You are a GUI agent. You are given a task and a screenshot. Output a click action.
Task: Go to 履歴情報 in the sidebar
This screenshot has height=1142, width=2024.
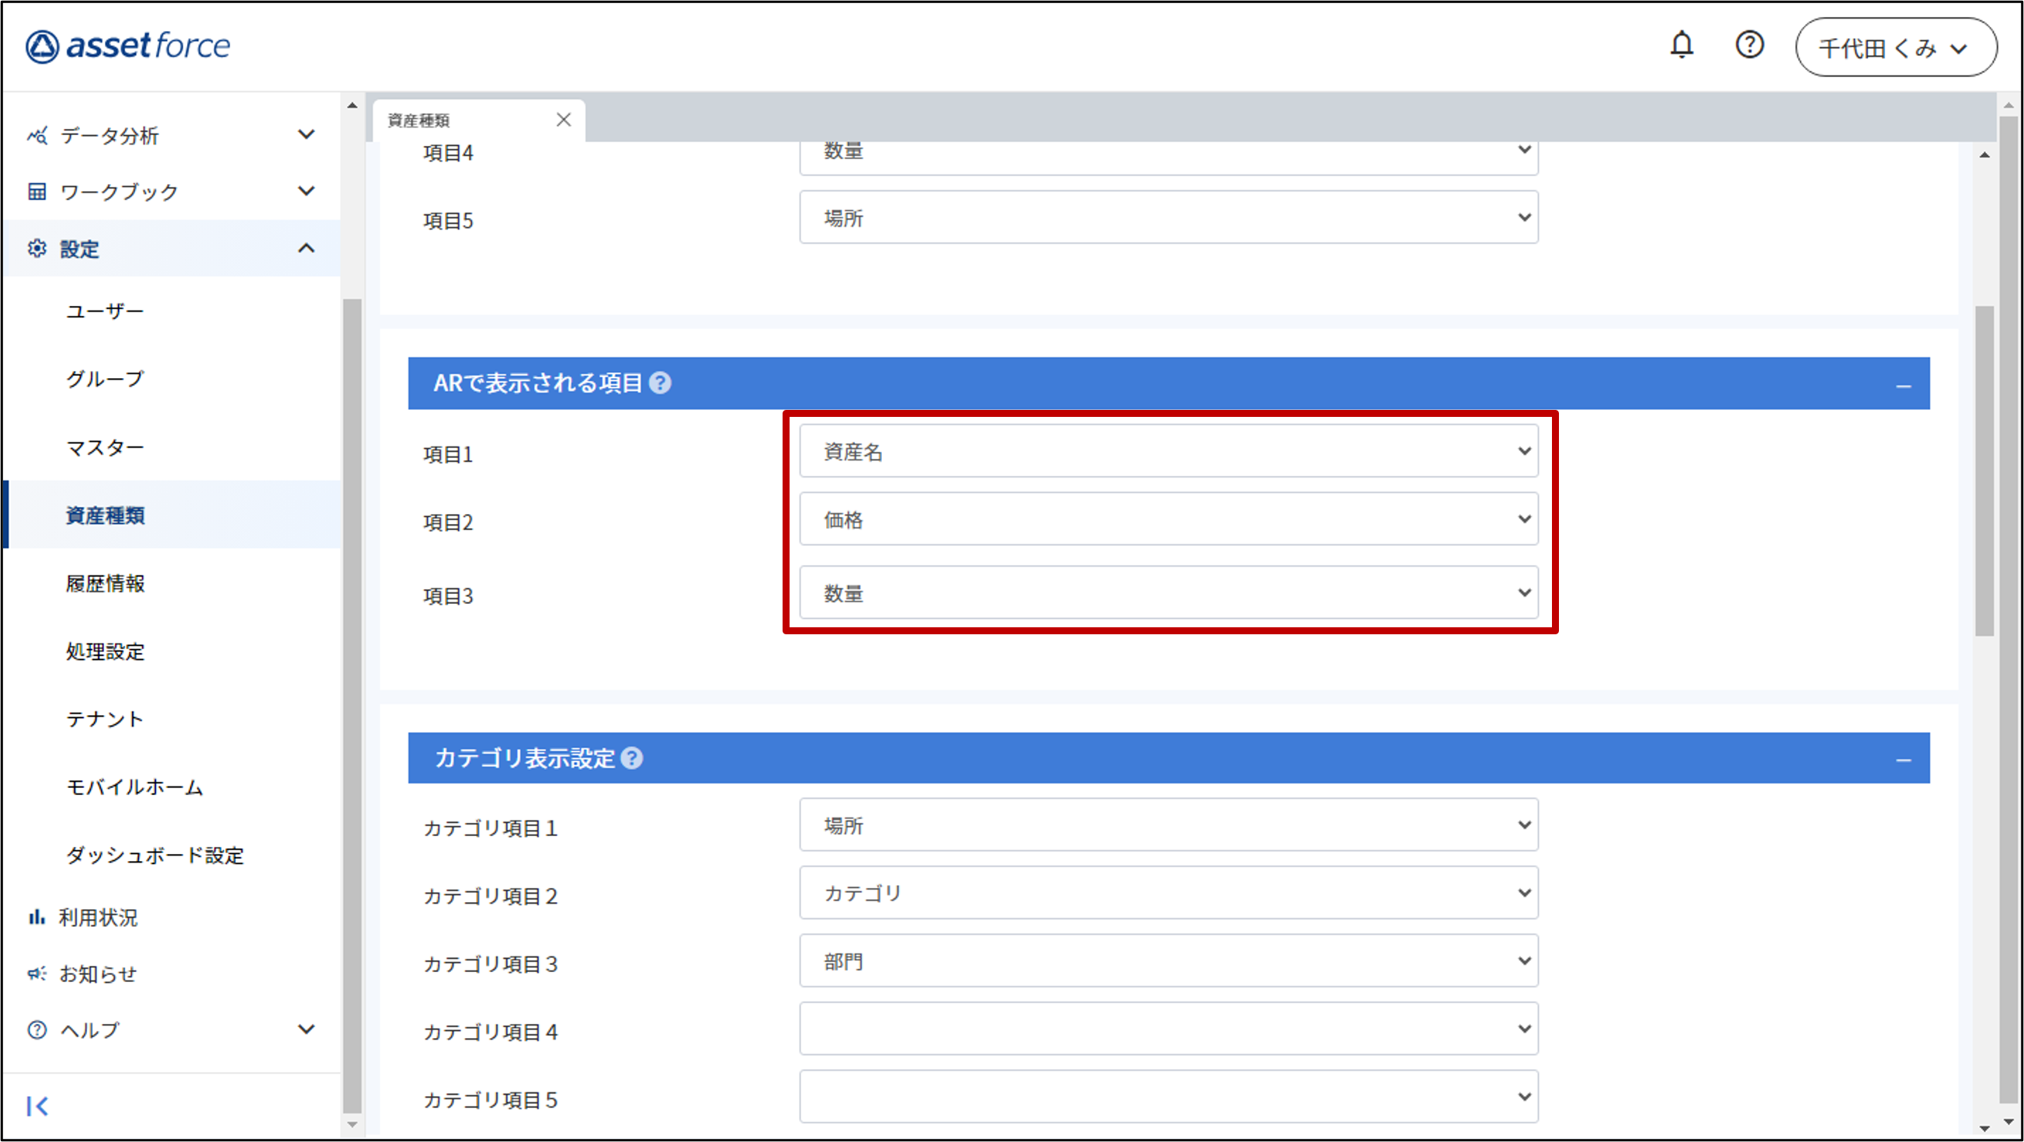pos(106,583)
